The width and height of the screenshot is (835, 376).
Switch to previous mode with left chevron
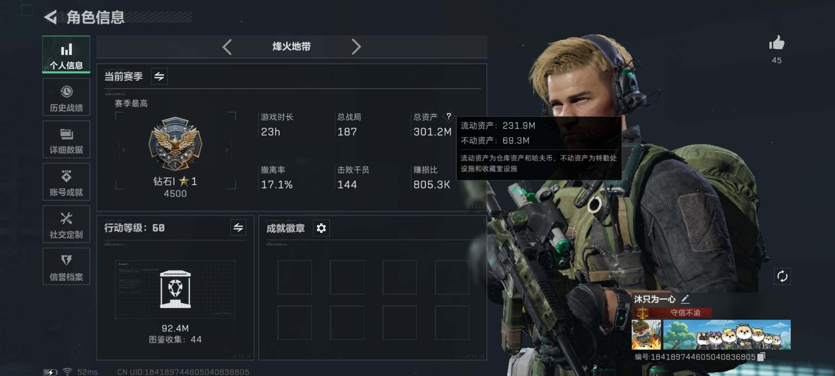point(227,47)
